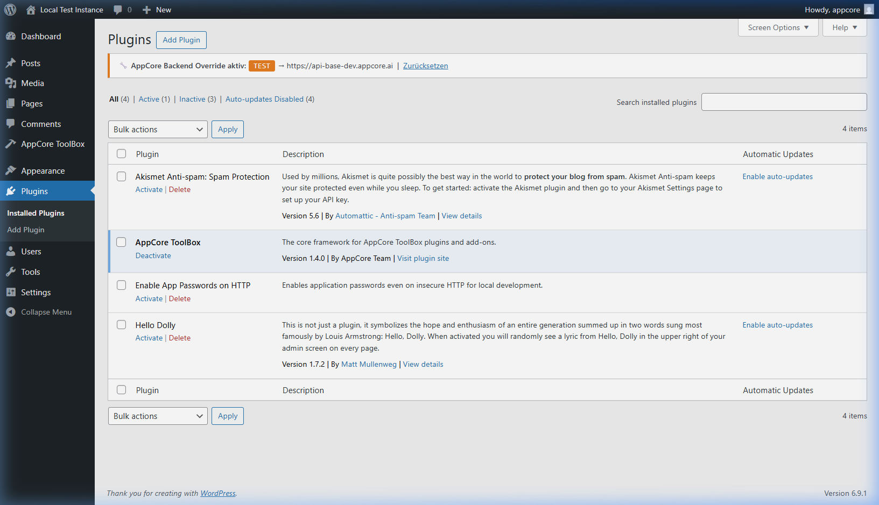This screenshot has height=505, width=879.
Task: Open the Bulk actions dropdown
Action: [x=157, y=129]
